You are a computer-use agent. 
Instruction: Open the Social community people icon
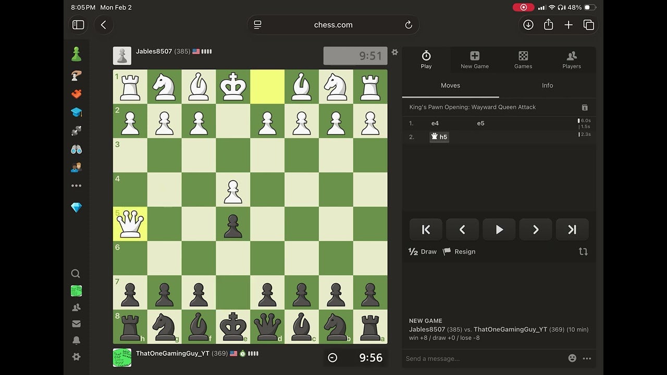(x=76, y=167)
